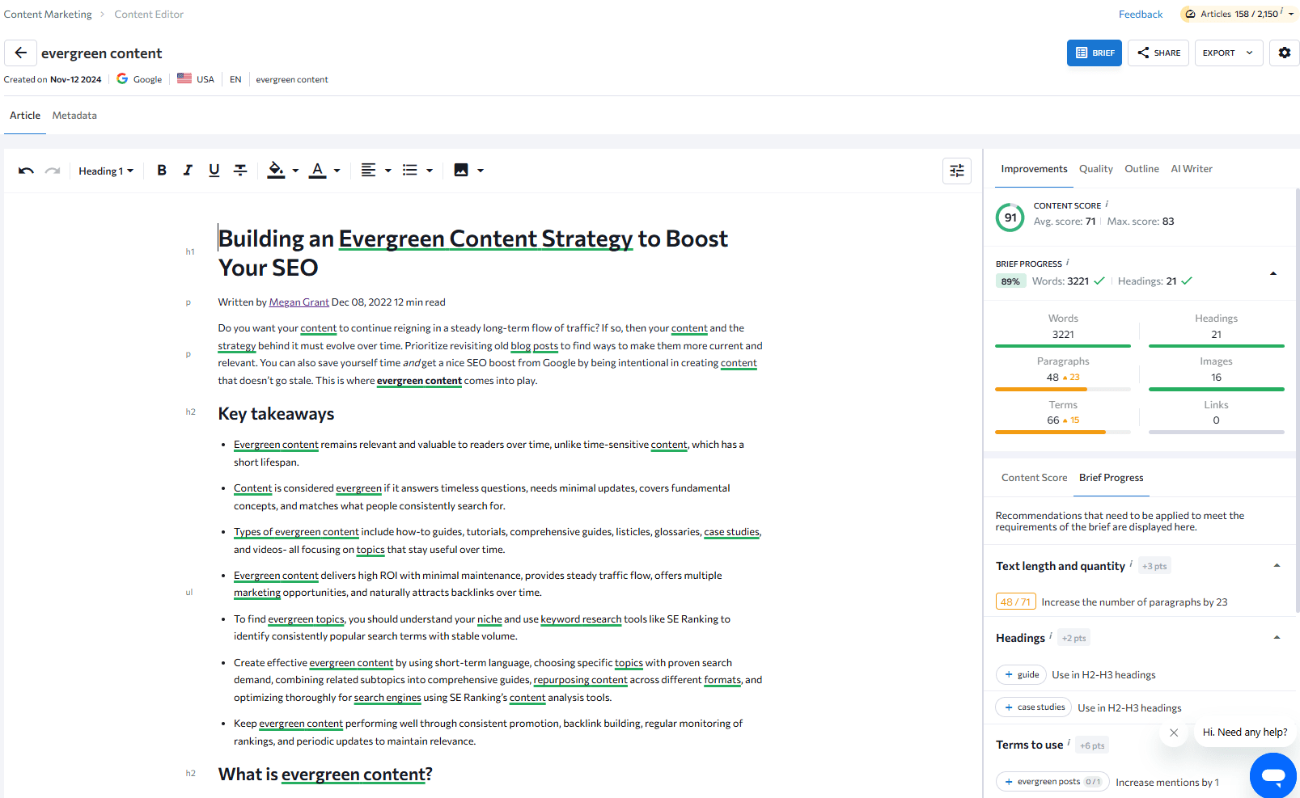Click the highlight fill color icon
The height and width of the screenshot is (798, 1300).
click(x=276, y=171)
